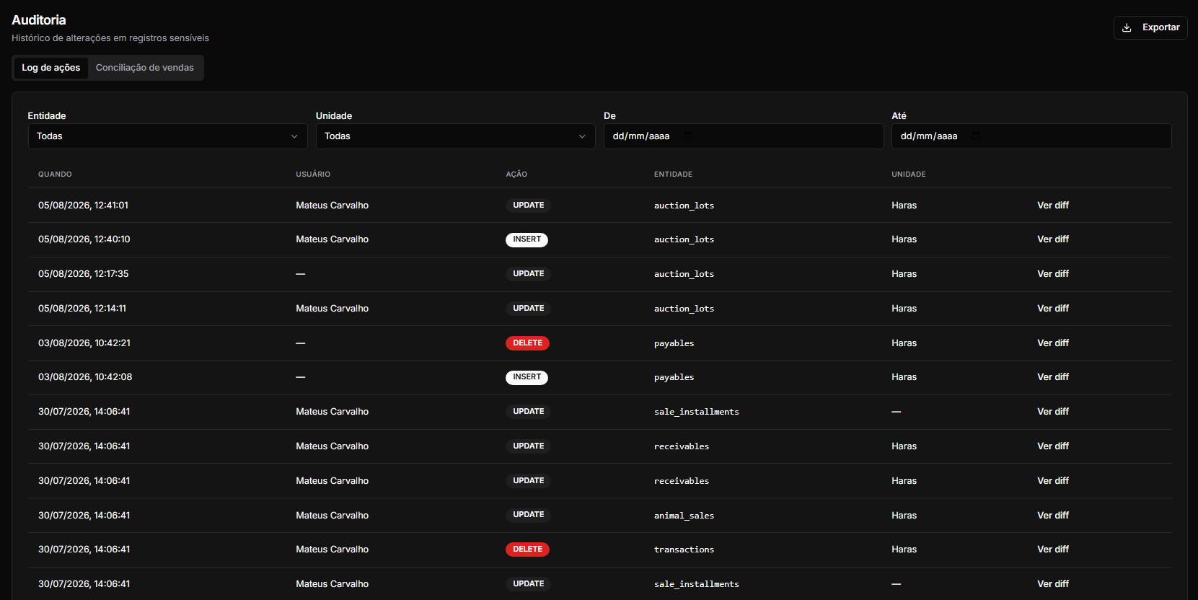Click timestamp 05/08/2026, 12:17:35

(x=84, y=274)
